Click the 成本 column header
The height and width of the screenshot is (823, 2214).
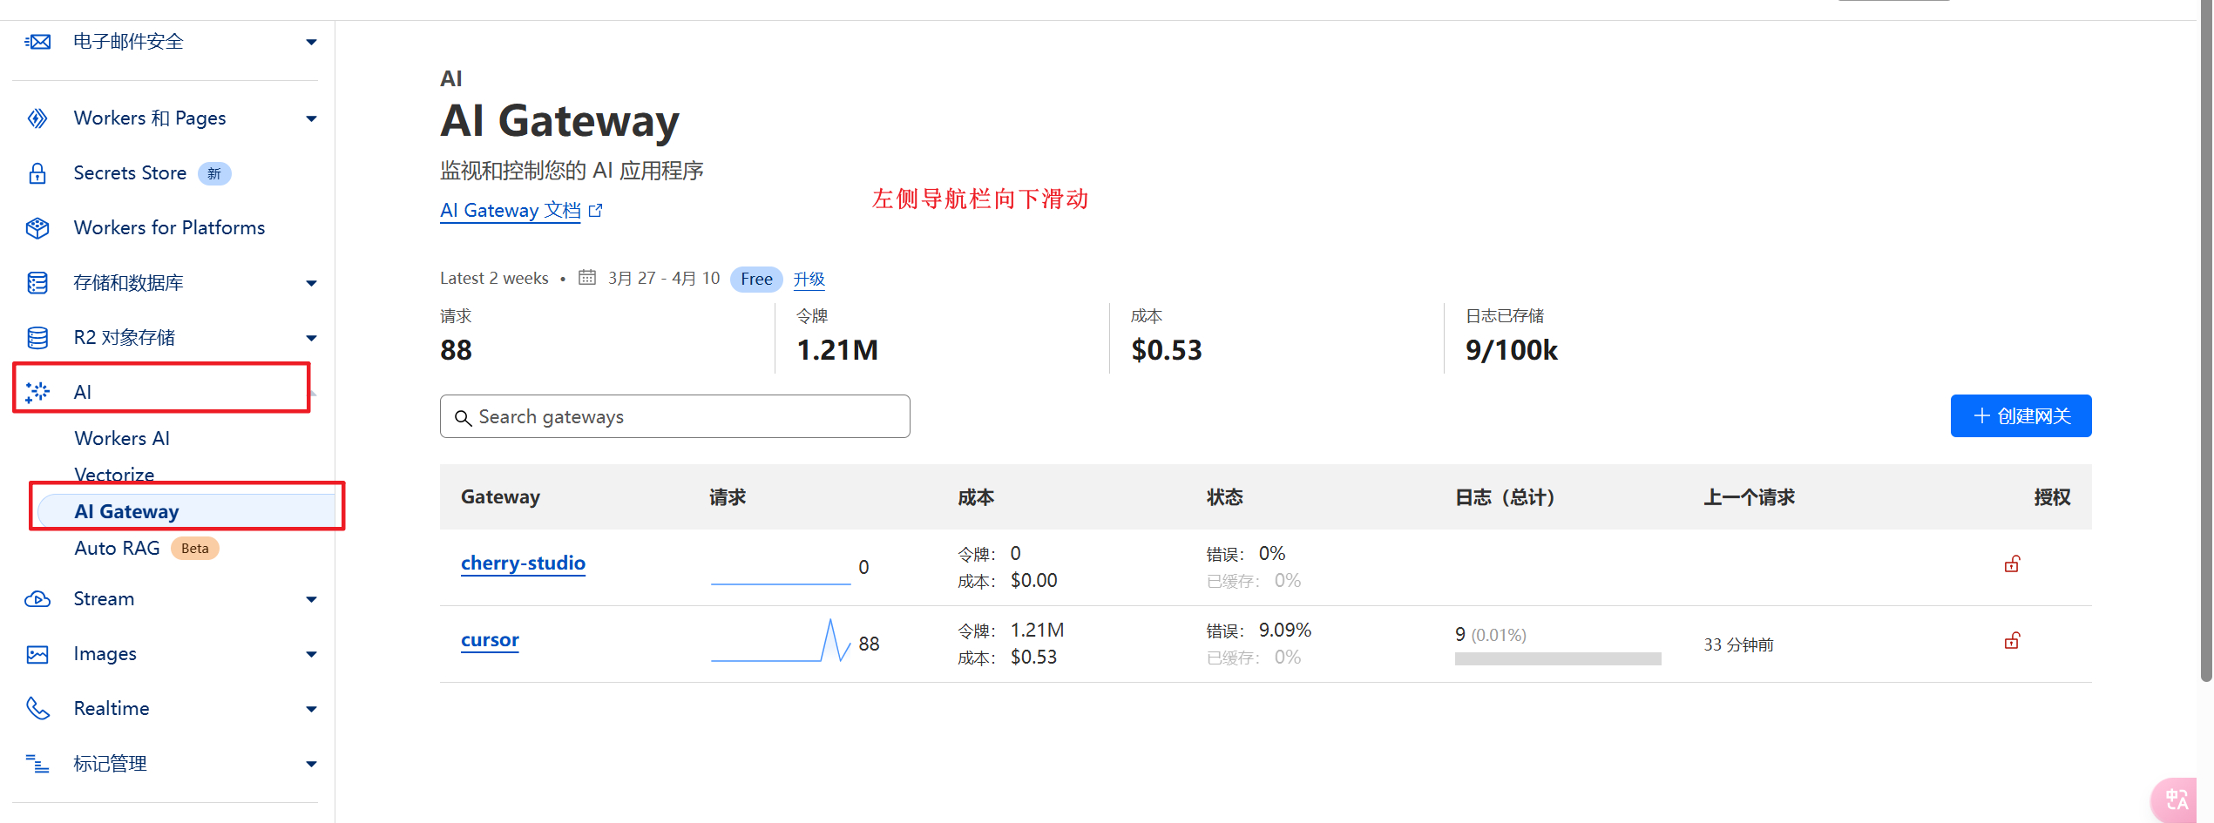(x=976, y=497)
